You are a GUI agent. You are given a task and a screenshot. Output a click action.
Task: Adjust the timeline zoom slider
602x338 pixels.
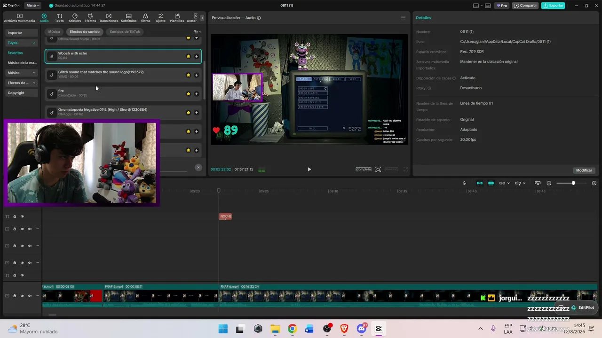click(x=573, y=183)
